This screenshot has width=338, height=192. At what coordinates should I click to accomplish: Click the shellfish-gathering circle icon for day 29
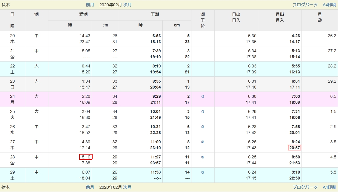click(203, 172)
